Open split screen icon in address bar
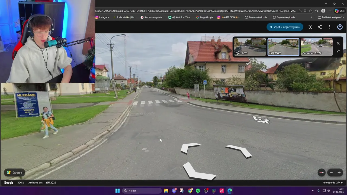The image size is (347, 195). point(300,11)
